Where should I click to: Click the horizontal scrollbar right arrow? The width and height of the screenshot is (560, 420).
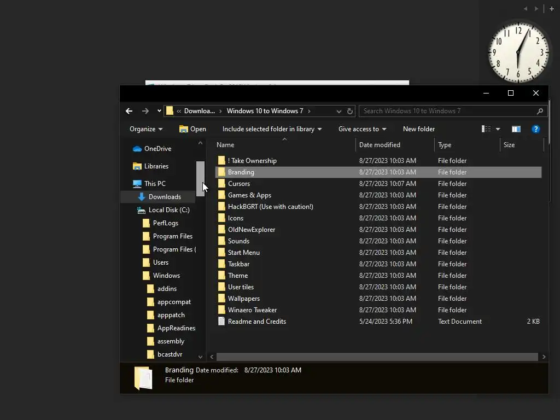(x=544, y=357)
